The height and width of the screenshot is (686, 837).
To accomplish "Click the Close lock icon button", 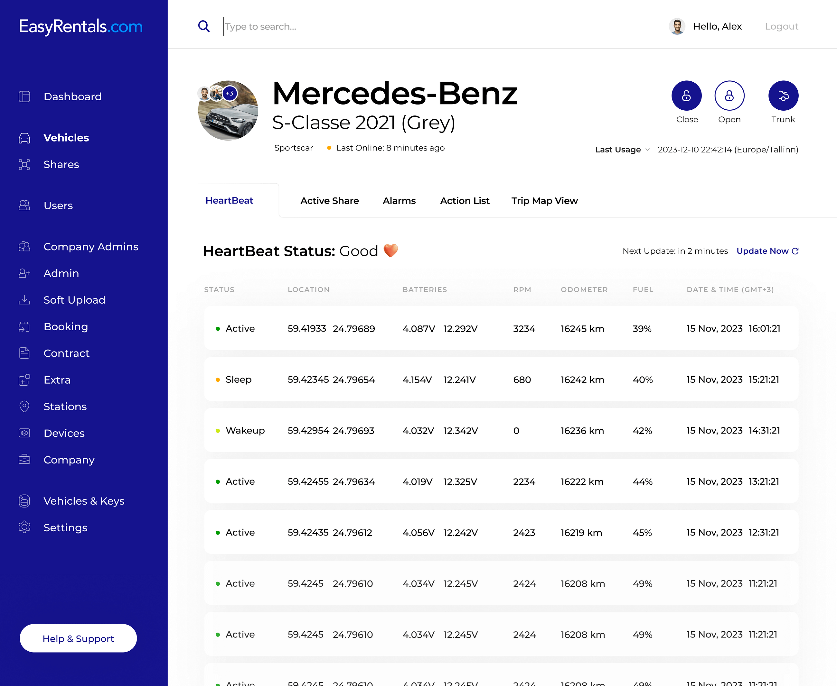I will (x=686, y=96).
